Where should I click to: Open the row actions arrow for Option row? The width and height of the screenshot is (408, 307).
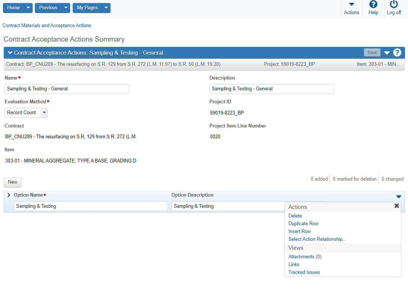click(399, 197)
